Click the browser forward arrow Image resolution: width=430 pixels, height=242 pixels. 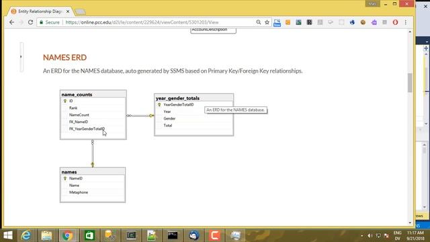coord(21,22)
